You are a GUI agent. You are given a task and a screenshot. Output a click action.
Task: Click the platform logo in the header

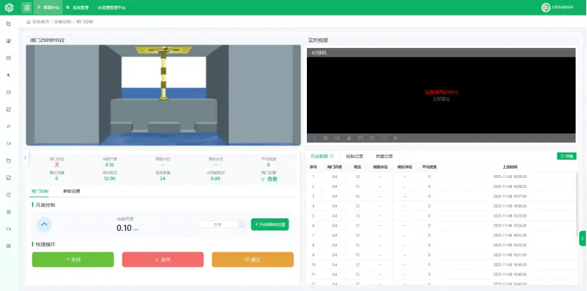tap(9, 8)
